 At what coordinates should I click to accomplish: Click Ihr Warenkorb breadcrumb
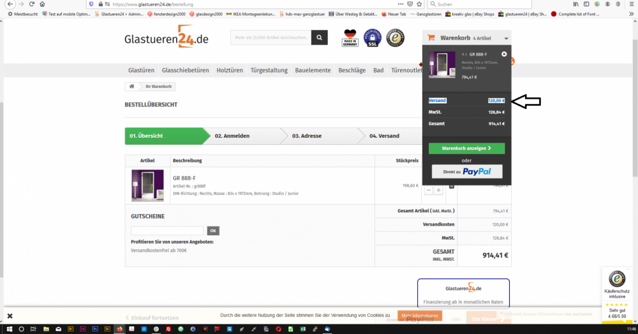coord(158,87)
